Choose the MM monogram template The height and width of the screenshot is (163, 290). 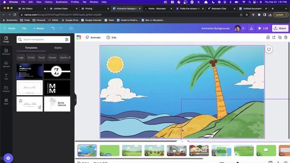coord(57,88)
